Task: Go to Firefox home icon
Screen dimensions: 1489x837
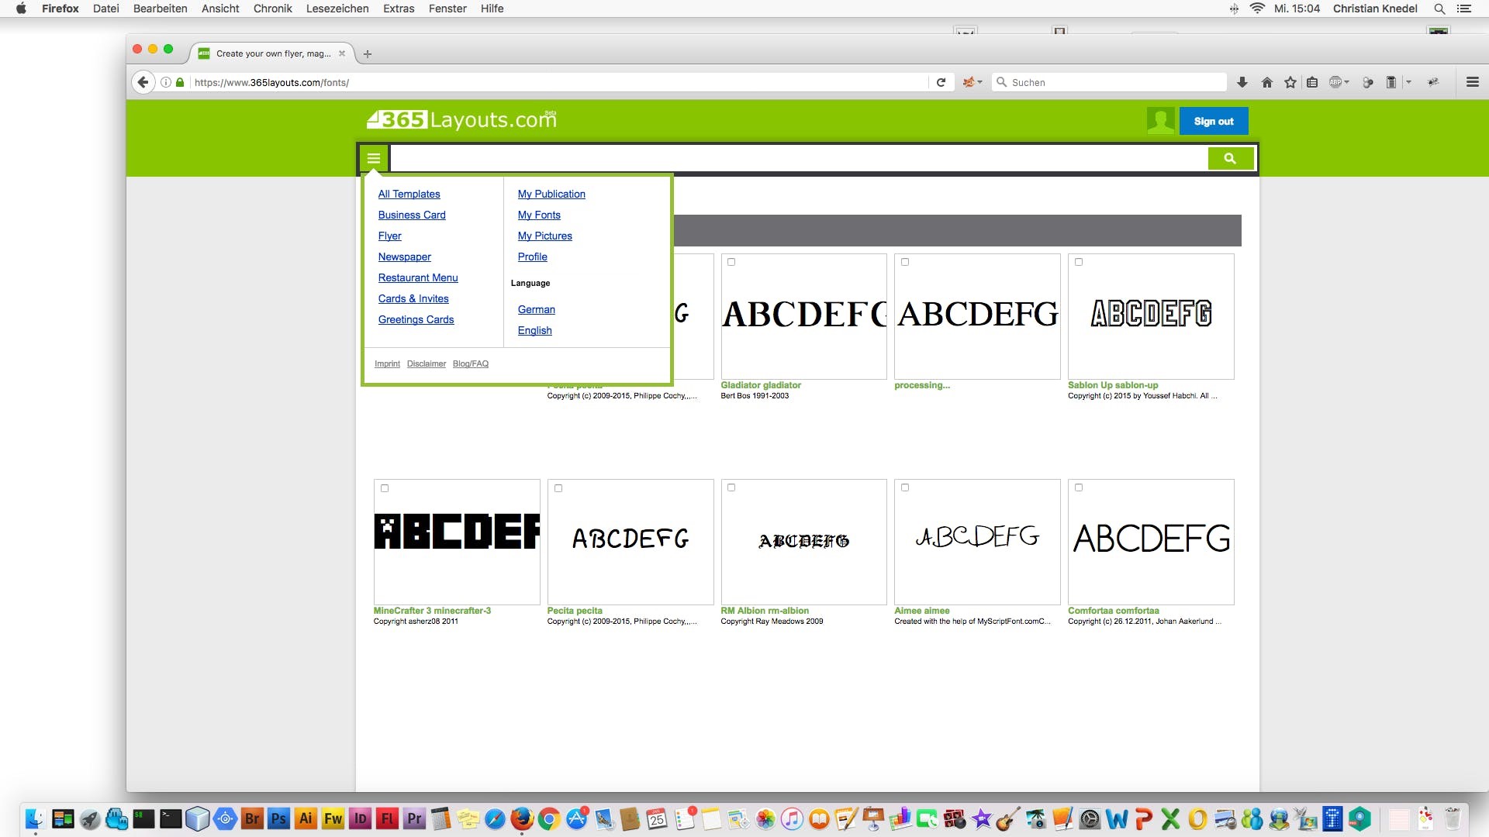Action: click(1266, 82)
